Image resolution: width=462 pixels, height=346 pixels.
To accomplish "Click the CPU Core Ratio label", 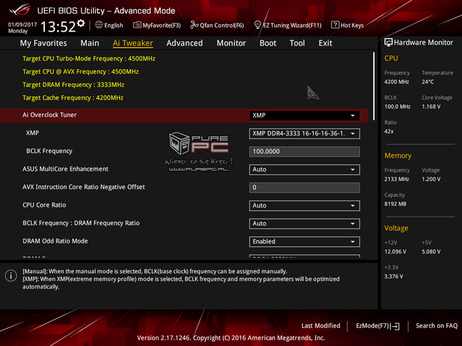I will click(x=44, y=205).
